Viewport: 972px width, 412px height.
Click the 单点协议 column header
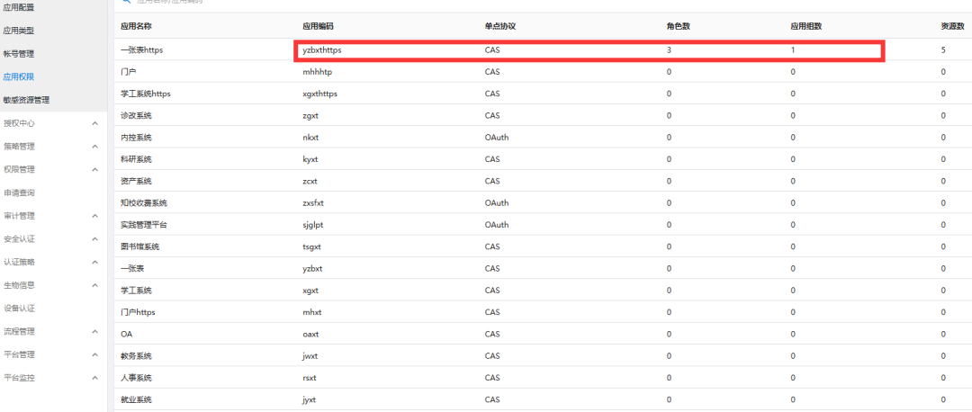point(500,27)
